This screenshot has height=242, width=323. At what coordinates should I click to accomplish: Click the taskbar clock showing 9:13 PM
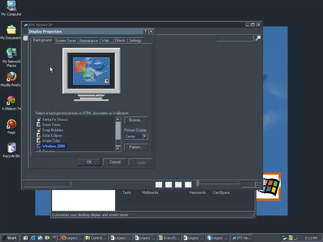point(311,238)
